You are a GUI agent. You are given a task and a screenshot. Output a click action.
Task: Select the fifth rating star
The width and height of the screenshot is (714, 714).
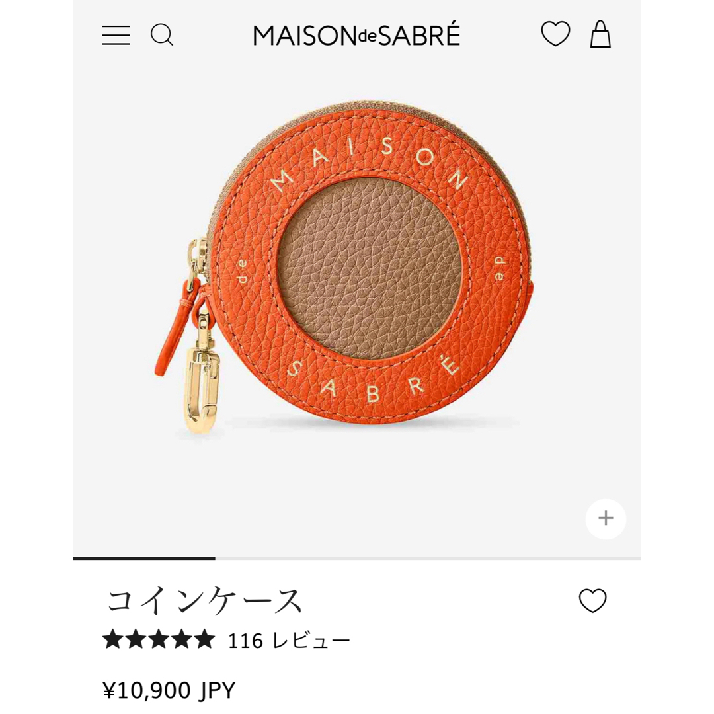(204, 639)
